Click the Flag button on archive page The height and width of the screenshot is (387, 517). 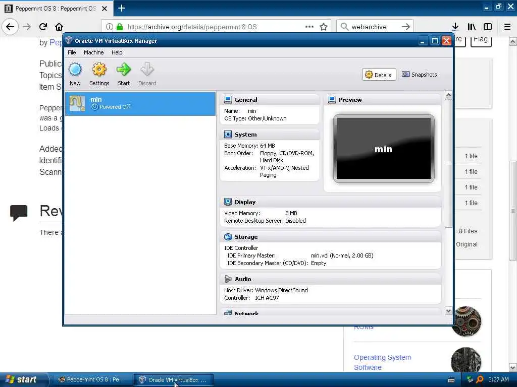481,41
